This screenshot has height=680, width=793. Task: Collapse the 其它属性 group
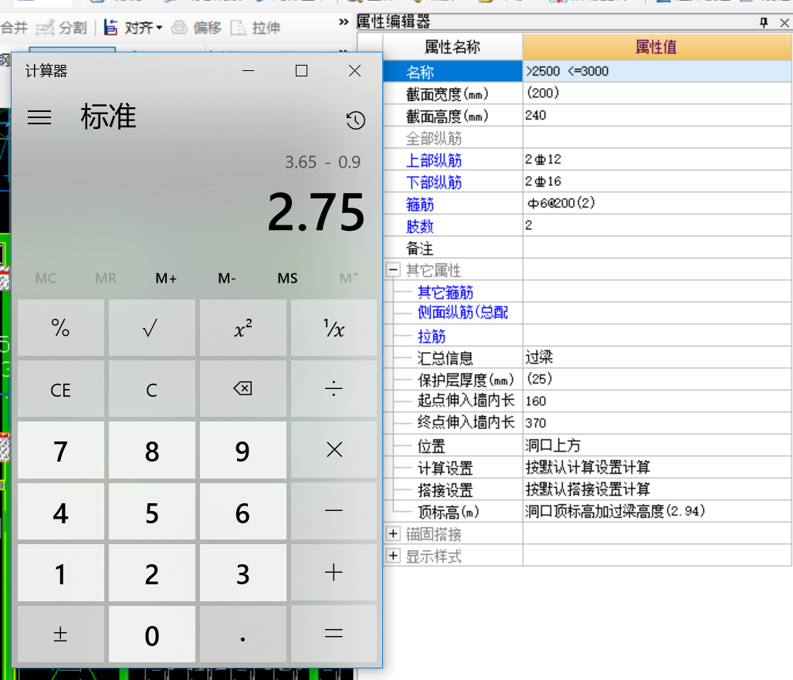(393, 269)
